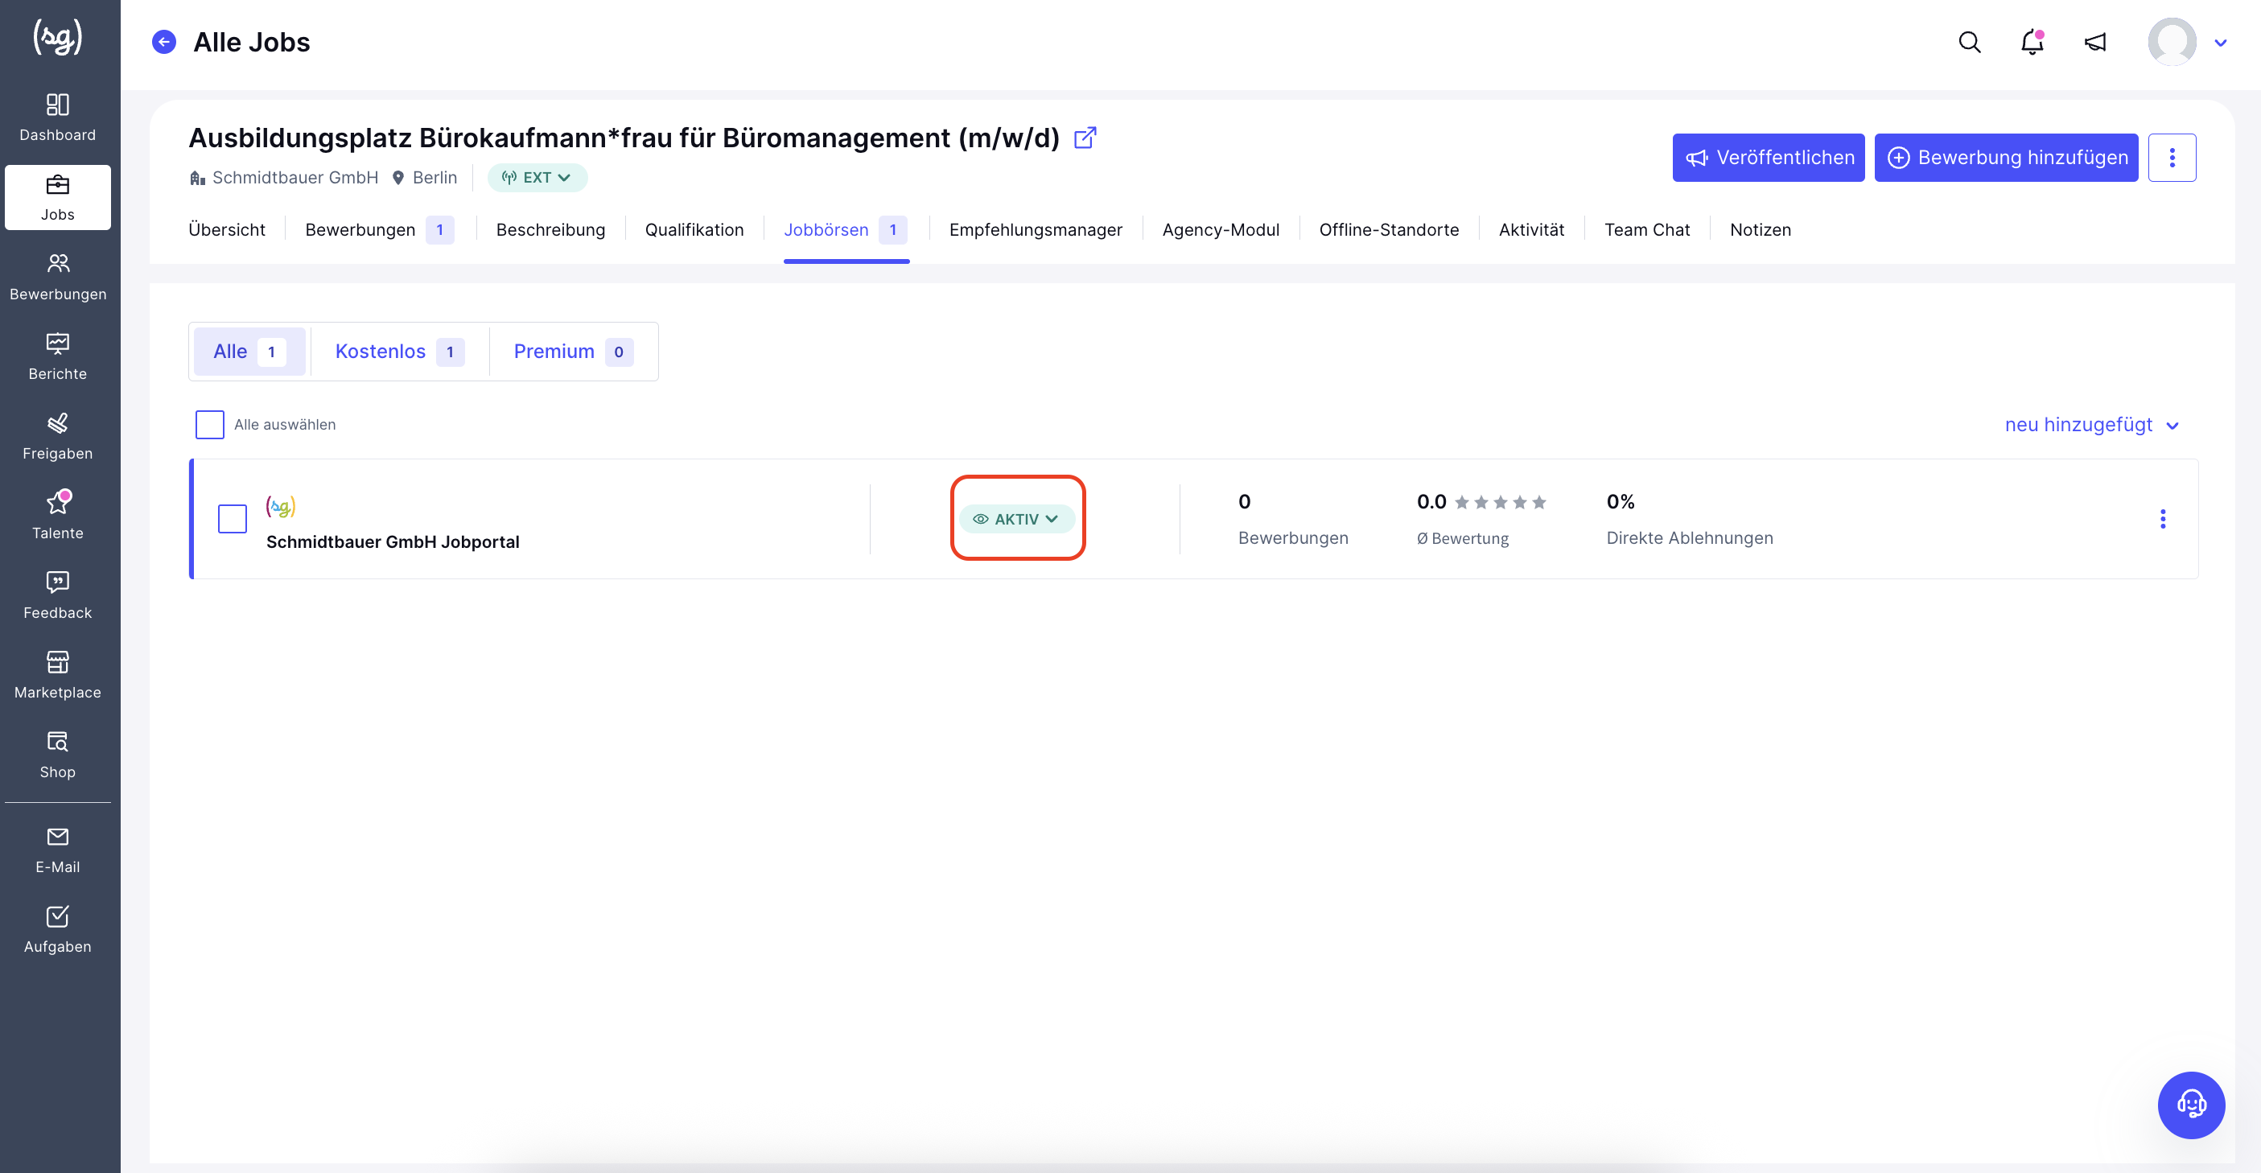Filter job boards by Alle

[249, 352]
